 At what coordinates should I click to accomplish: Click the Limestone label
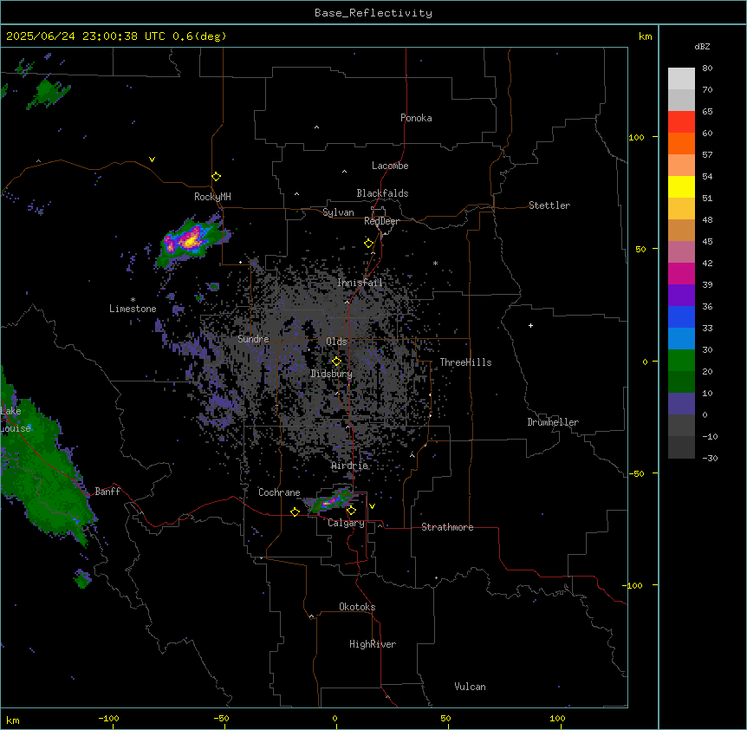click(133, 309)
